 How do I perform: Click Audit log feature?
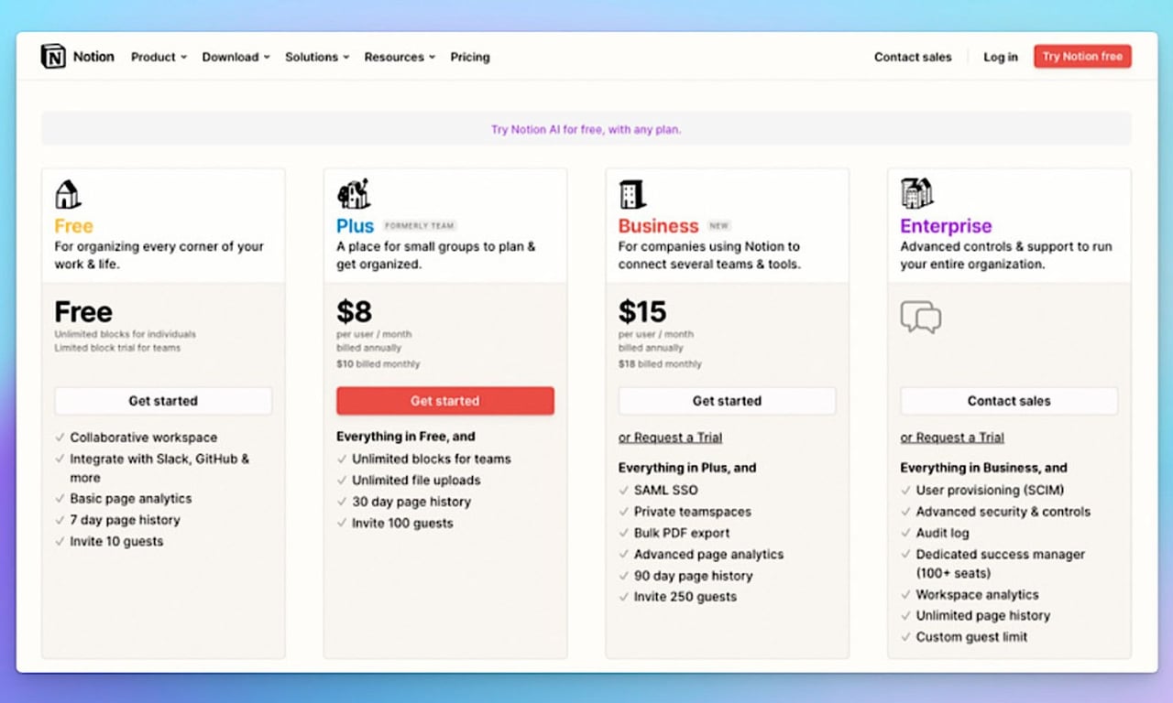click(x=942, y=533)
